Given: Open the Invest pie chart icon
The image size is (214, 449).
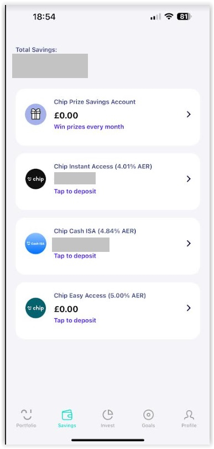Looking at the screenshot, I should pyautogui.click(x=108, y=414).
